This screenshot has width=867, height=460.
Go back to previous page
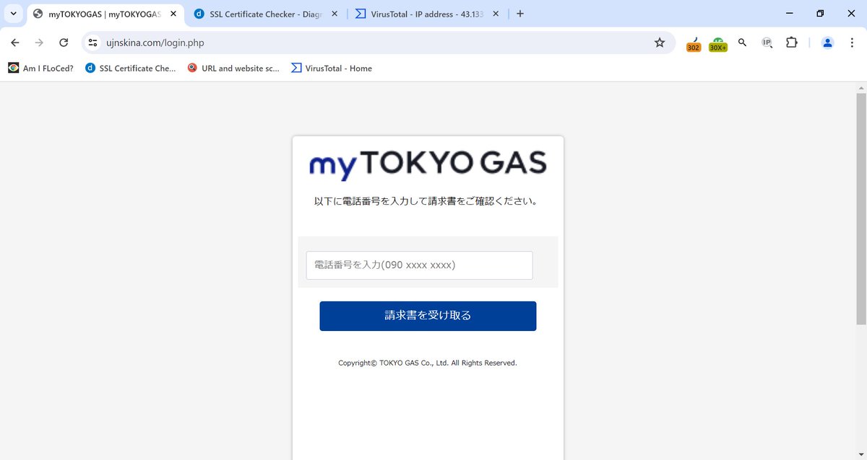pos(15,43)
